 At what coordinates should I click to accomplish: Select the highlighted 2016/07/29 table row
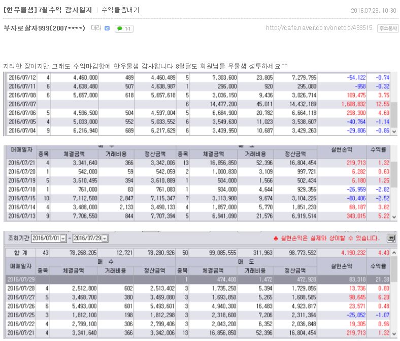198,280
